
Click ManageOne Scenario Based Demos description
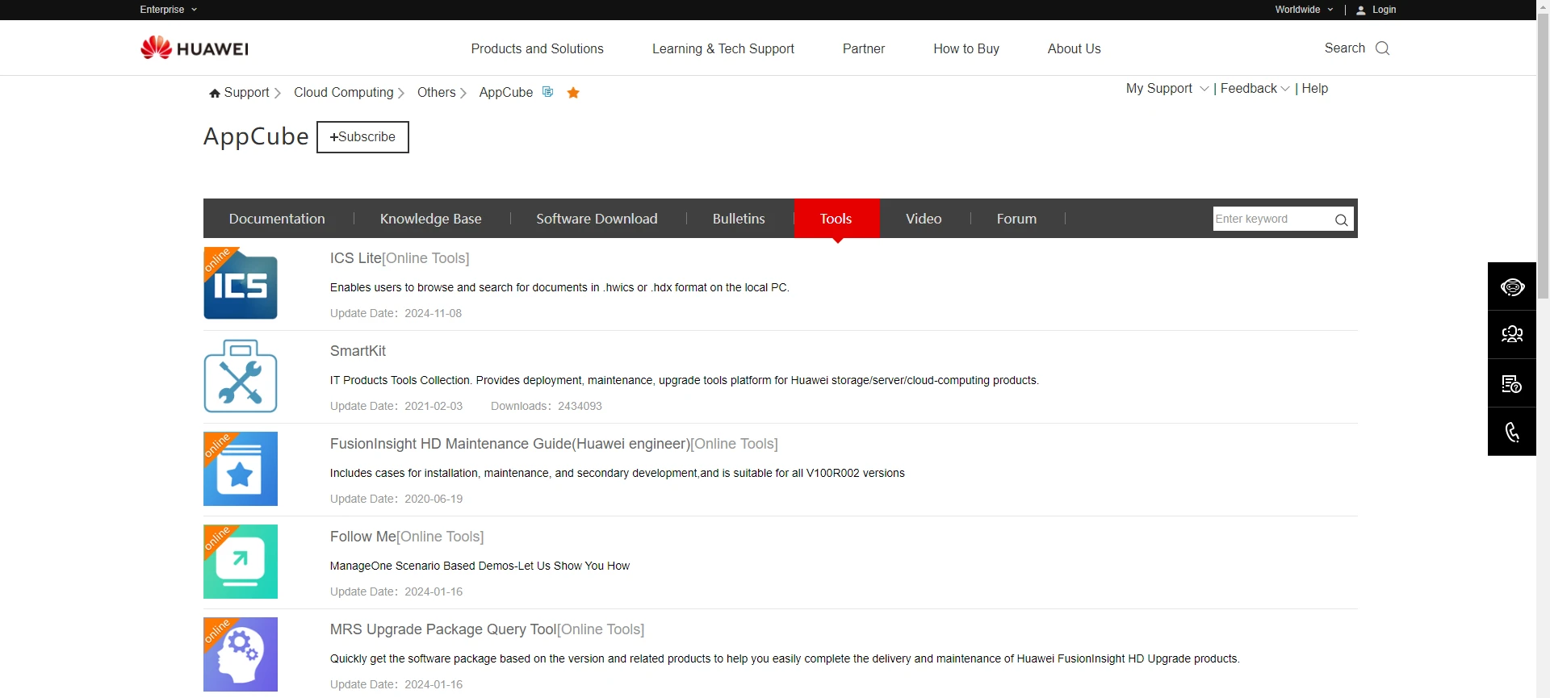480,566
